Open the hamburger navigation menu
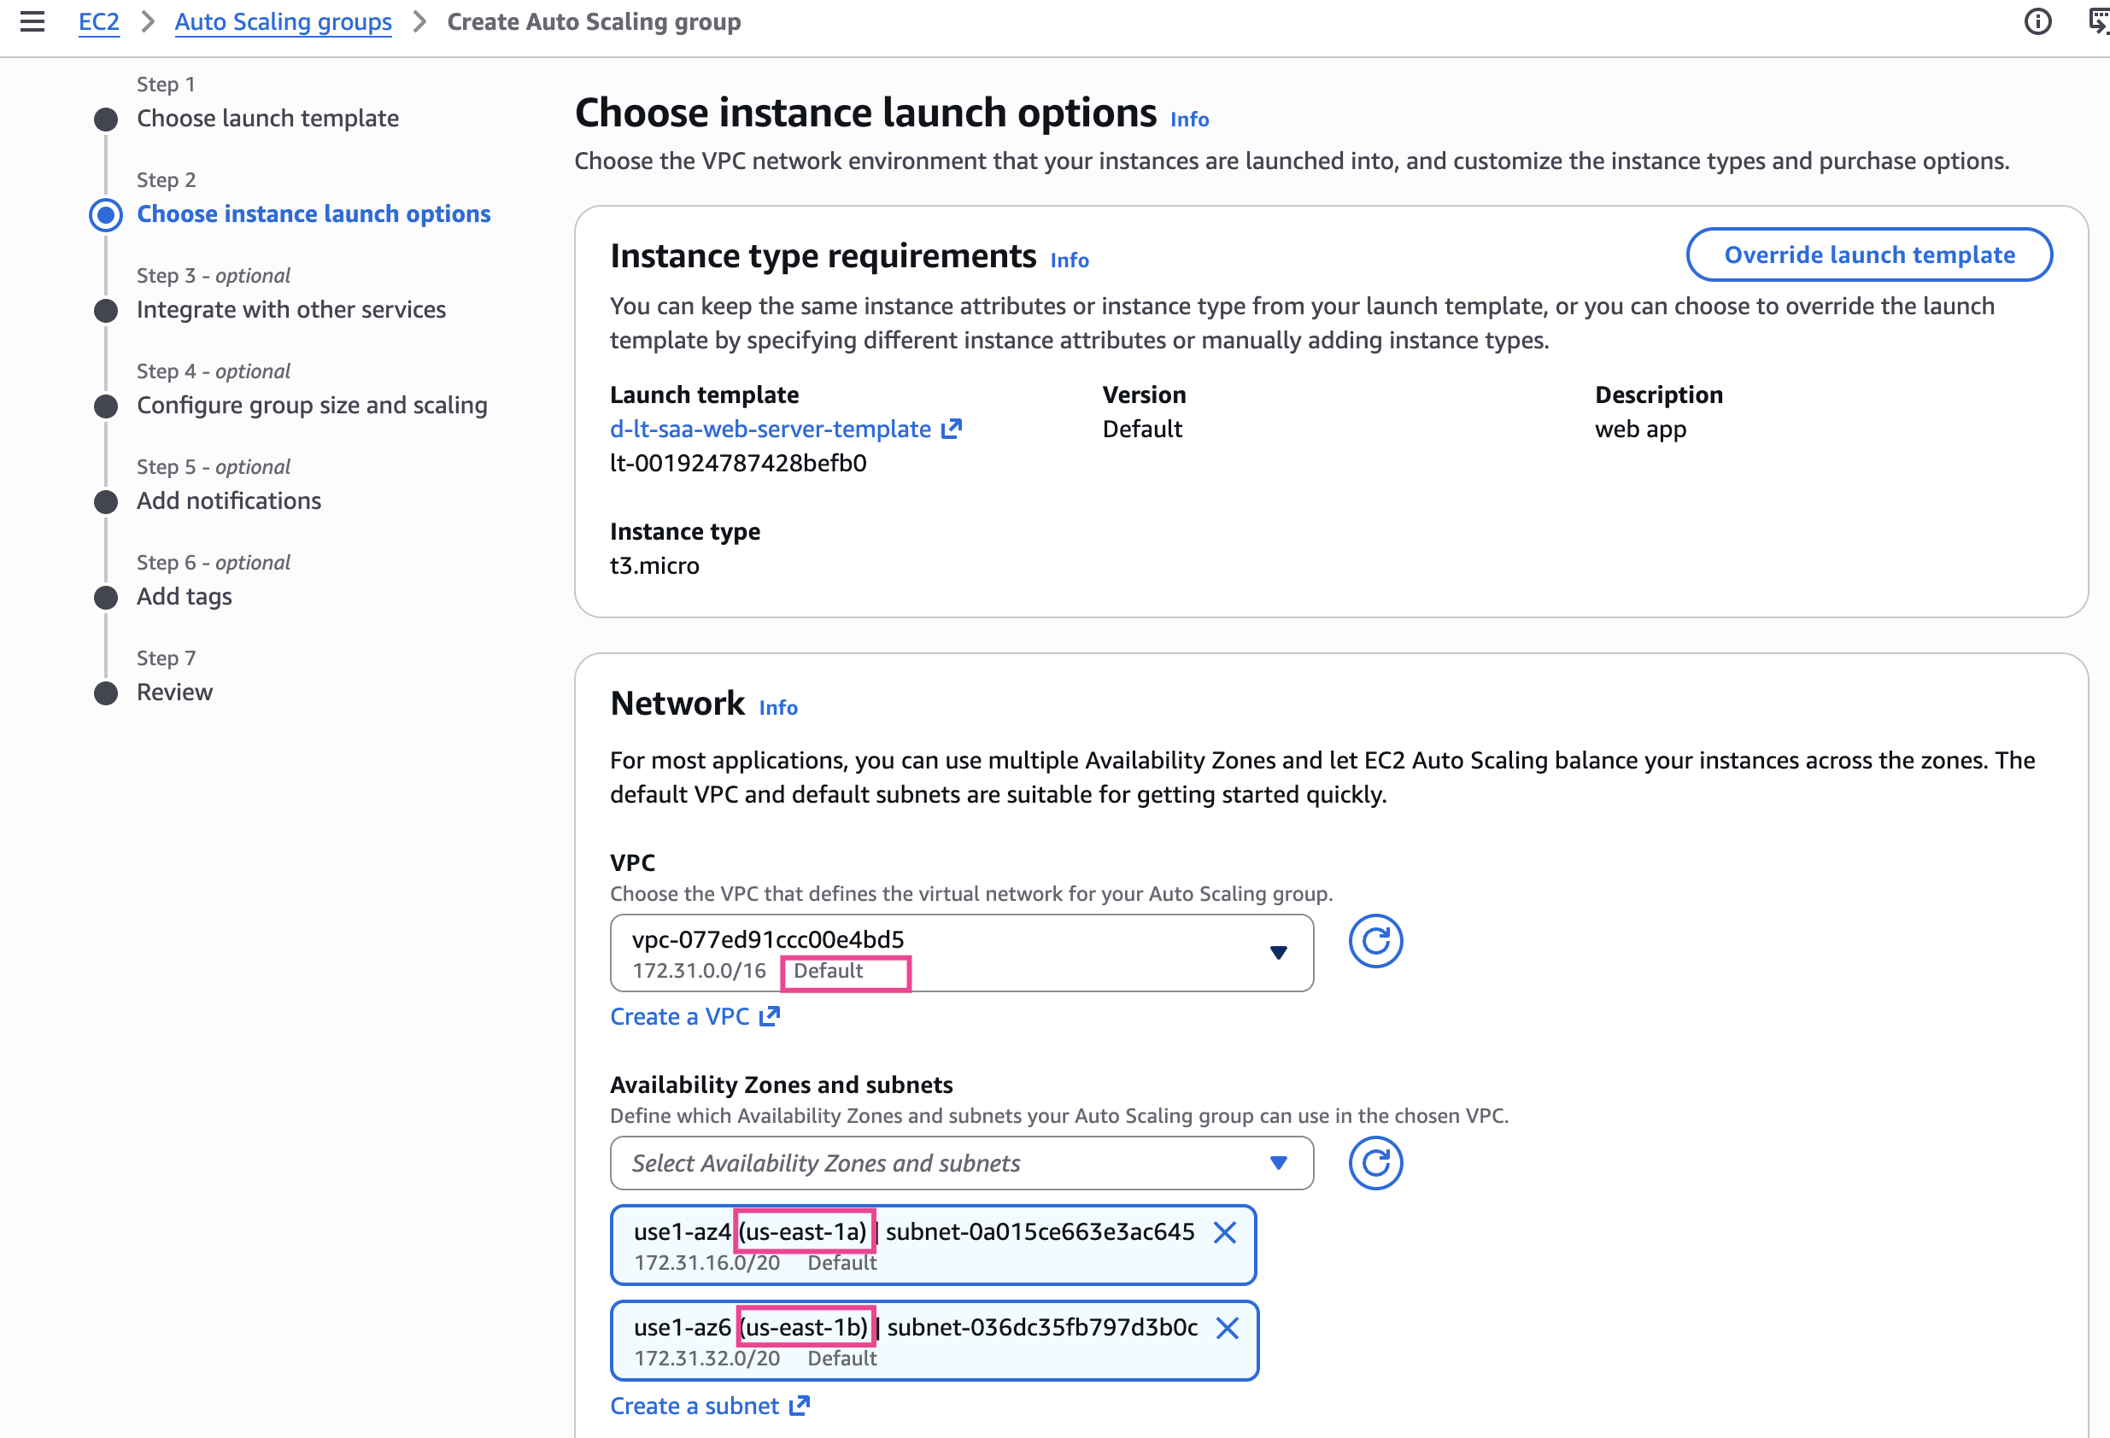The width and height of the screenshot is (2110, 1438). pos(32,20)
